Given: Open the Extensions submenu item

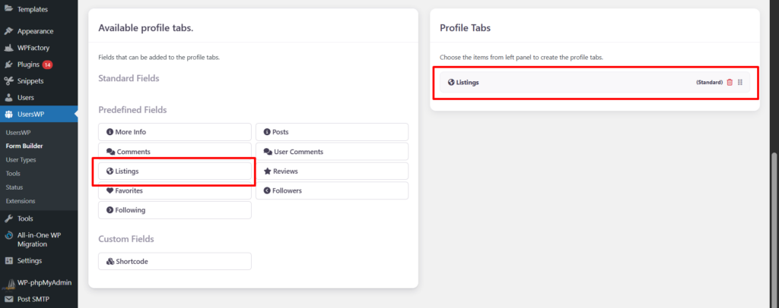Looking at the screenshot, I should coord(21,201).
